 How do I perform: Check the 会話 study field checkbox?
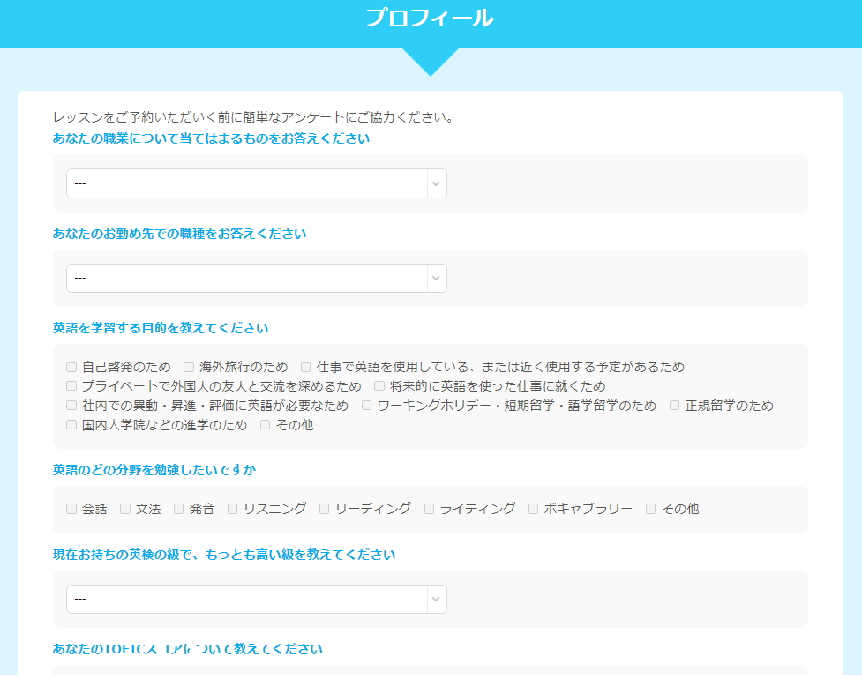[71, 509]
